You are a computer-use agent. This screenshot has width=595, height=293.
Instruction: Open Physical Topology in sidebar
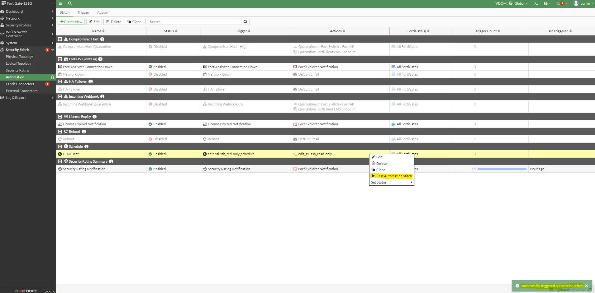tap(19, 57)
